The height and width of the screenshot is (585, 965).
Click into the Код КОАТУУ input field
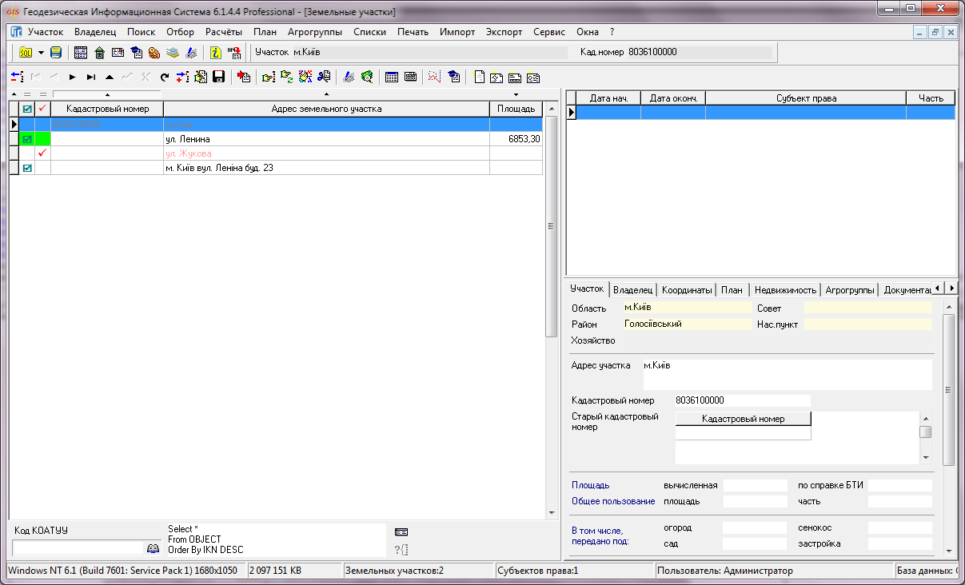coord(78,548)
